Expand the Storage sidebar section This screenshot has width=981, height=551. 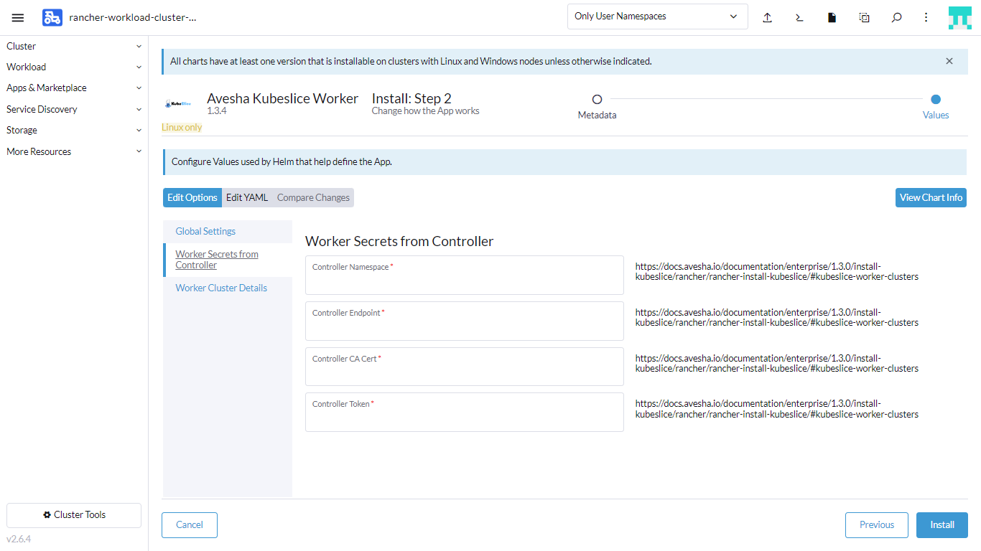pos(74,130)
